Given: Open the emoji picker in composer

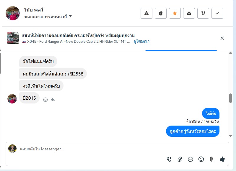Looking at the screenshot, I should 201,159.
